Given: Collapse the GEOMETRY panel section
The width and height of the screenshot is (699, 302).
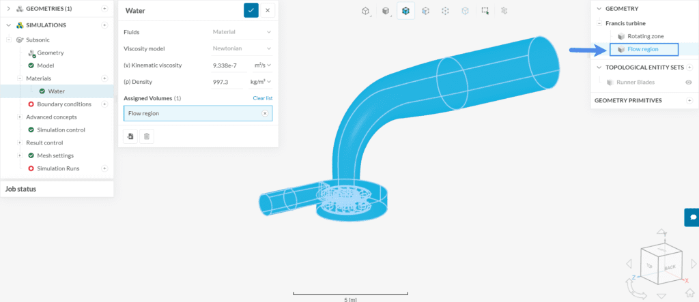Looking at the screenshot, I should (599, 8).
